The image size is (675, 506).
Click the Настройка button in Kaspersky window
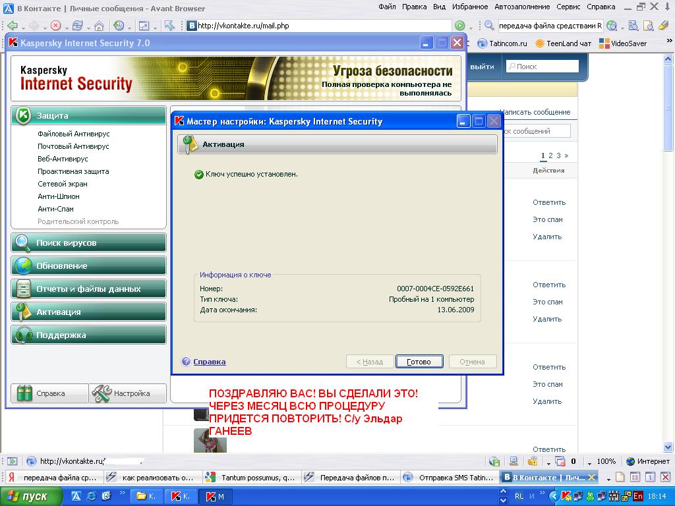pyautogui.click(x=128, y=393)
